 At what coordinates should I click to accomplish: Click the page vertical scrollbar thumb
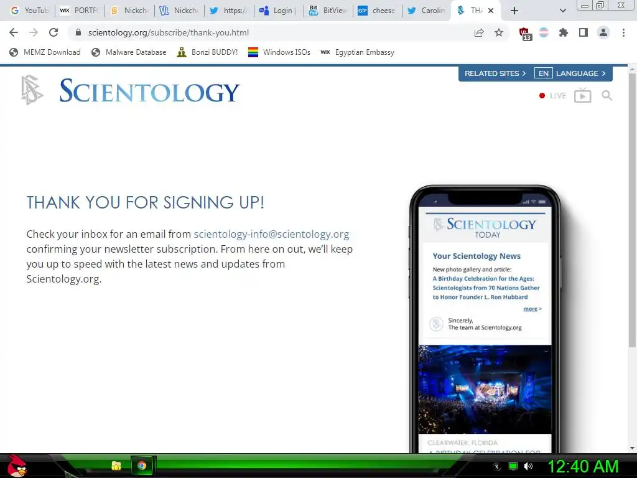click(632, 212)
